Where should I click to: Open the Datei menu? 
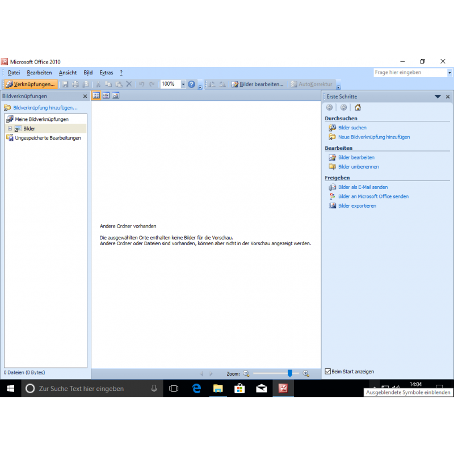pos(14,73)
